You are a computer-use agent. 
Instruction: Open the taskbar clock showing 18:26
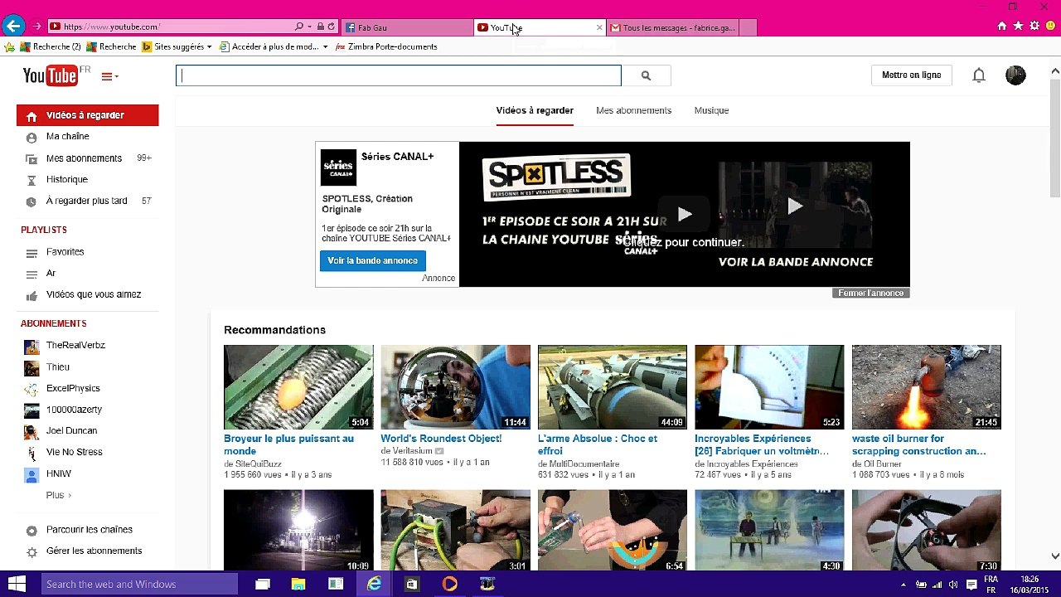coord(1030,585)
